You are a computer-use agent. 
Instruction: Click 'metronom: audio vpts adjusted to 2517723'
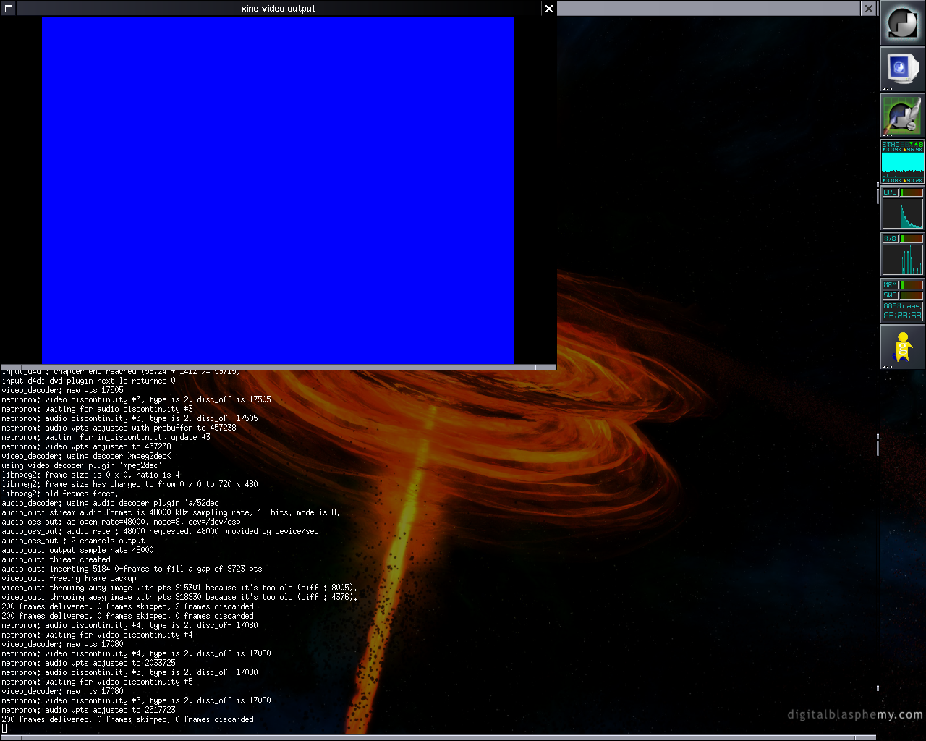point(89,710)
